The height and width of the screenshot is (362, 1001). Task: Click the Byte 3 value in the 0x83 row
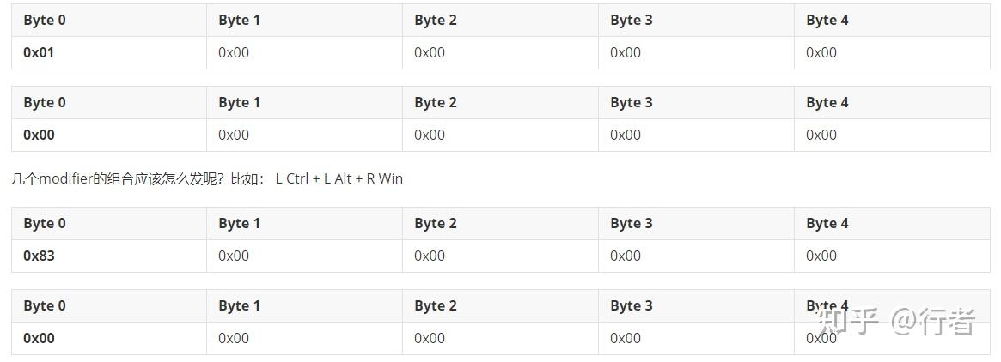[626, 256]
